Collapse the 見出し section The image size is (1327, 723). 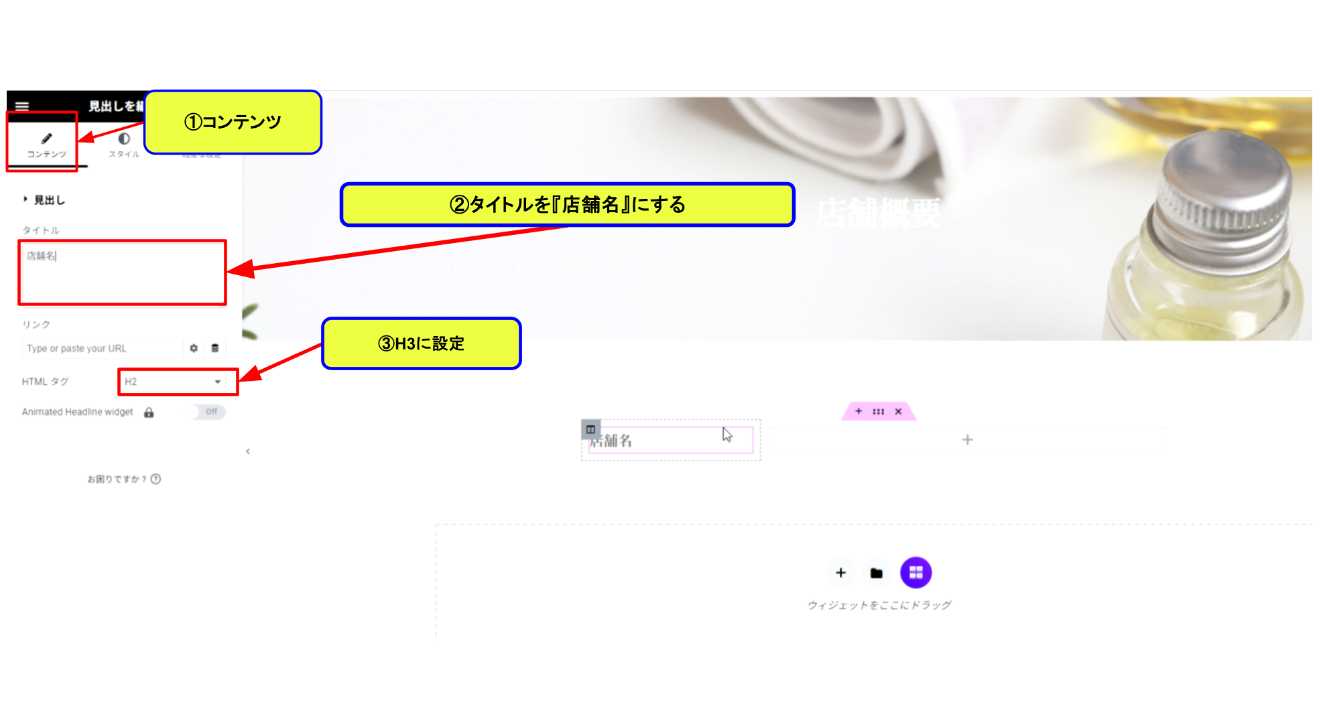click(x=44, y=199)
